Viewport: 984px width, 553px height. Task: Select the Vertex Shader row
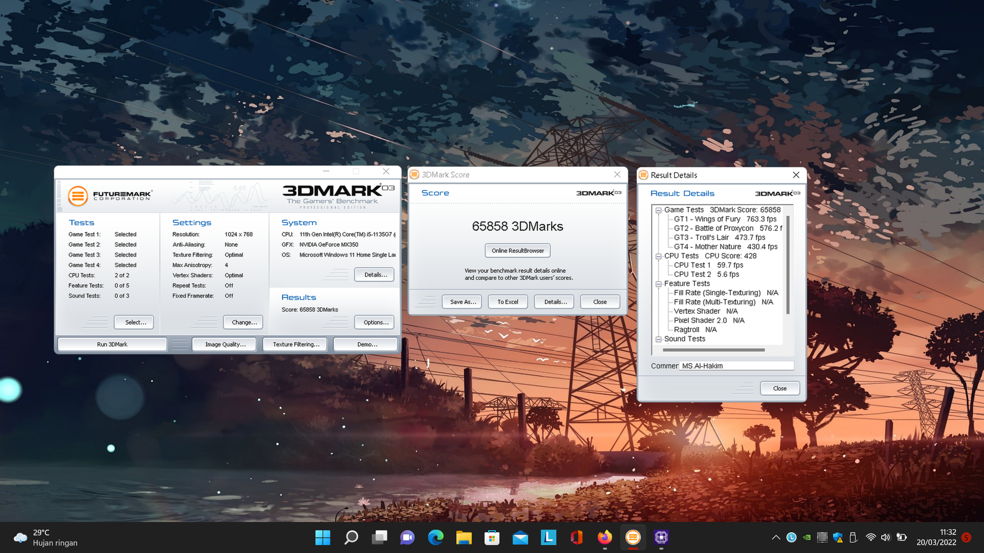click(x=706, y=311)
